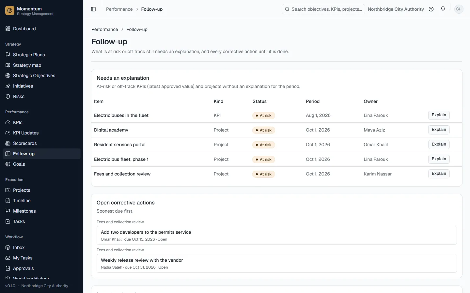This screenshot has width=470, height=293.
Task: Explain Electric bus fleet, phase 1
Action: point(439,159)
